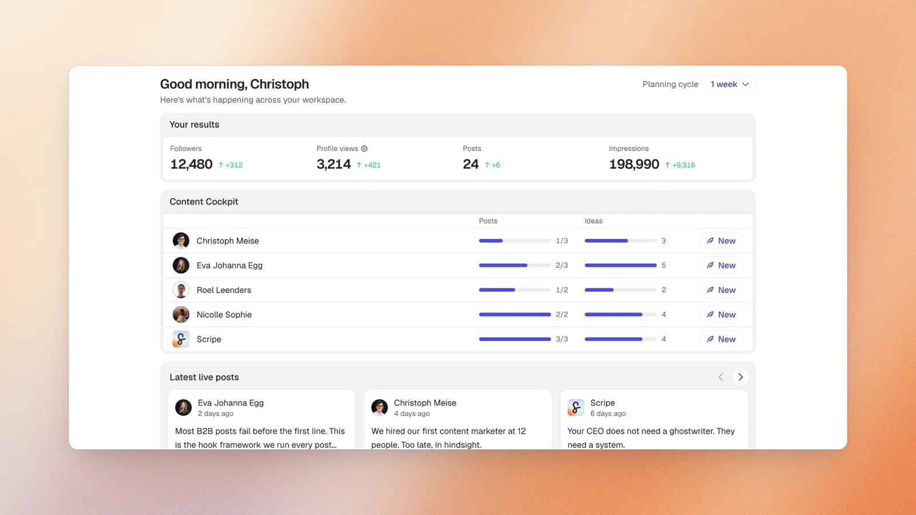Click Eva Johanna Egg's avatar in live posts
This screenshot has width=916, height=515.
tap(183, 407)
